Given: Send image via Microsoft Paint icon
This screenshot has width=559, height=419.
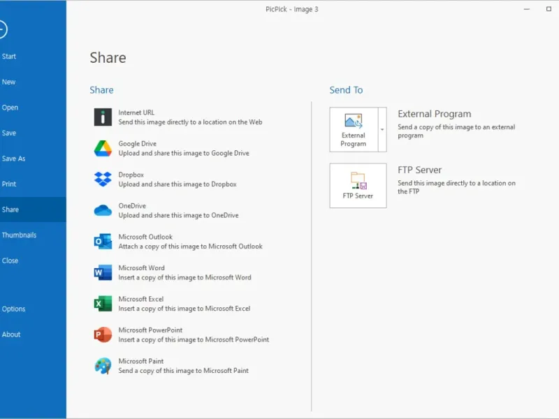Looking at the screenshot, I should point(103,366).
